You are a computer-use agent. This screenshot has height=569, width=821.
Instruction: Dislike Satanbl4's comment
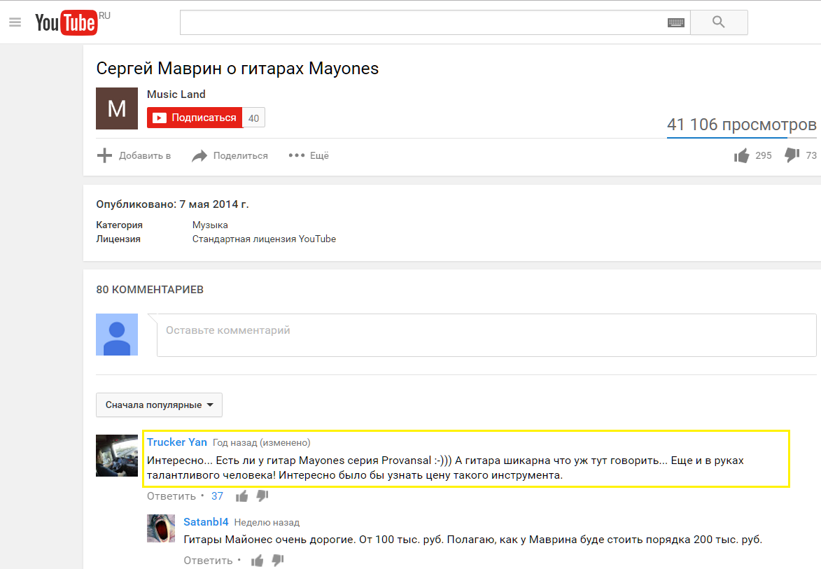(277, 560)
